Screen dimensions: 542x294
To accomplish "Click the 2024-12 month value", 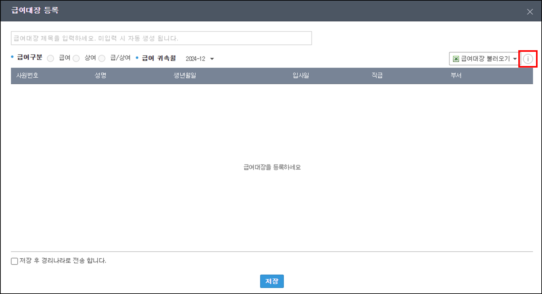I will tap(195, 59).
